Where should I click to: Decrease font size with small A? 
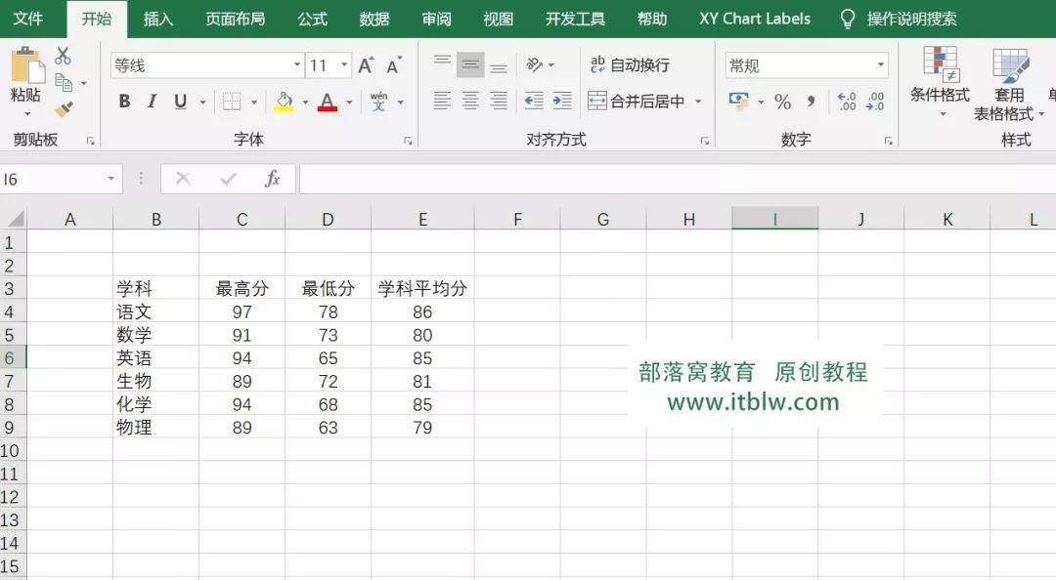click(x=393, y=65)
